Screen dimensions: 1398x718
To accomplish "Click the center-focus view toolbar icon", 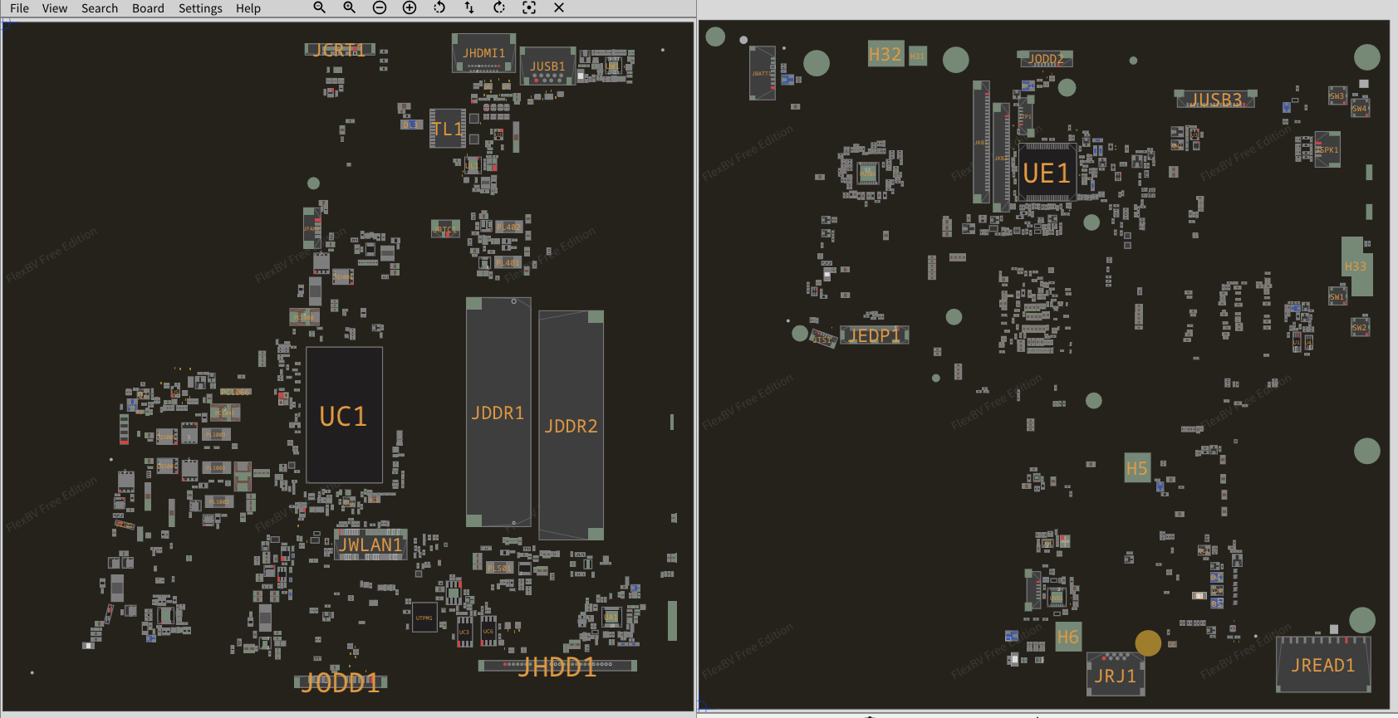I will pos(529,7).
